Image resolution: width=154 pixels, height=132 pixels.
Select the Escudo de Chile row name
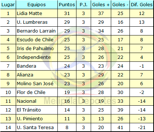point(35,40)
